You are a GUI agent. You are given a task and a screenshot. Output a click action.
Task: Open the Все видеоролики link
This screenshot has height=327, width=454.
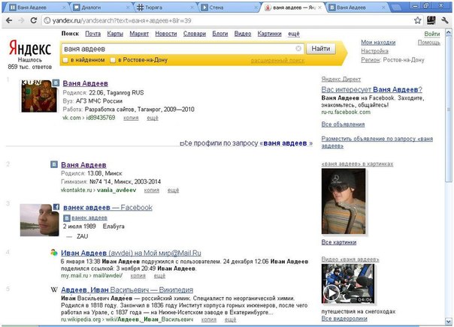344,319
